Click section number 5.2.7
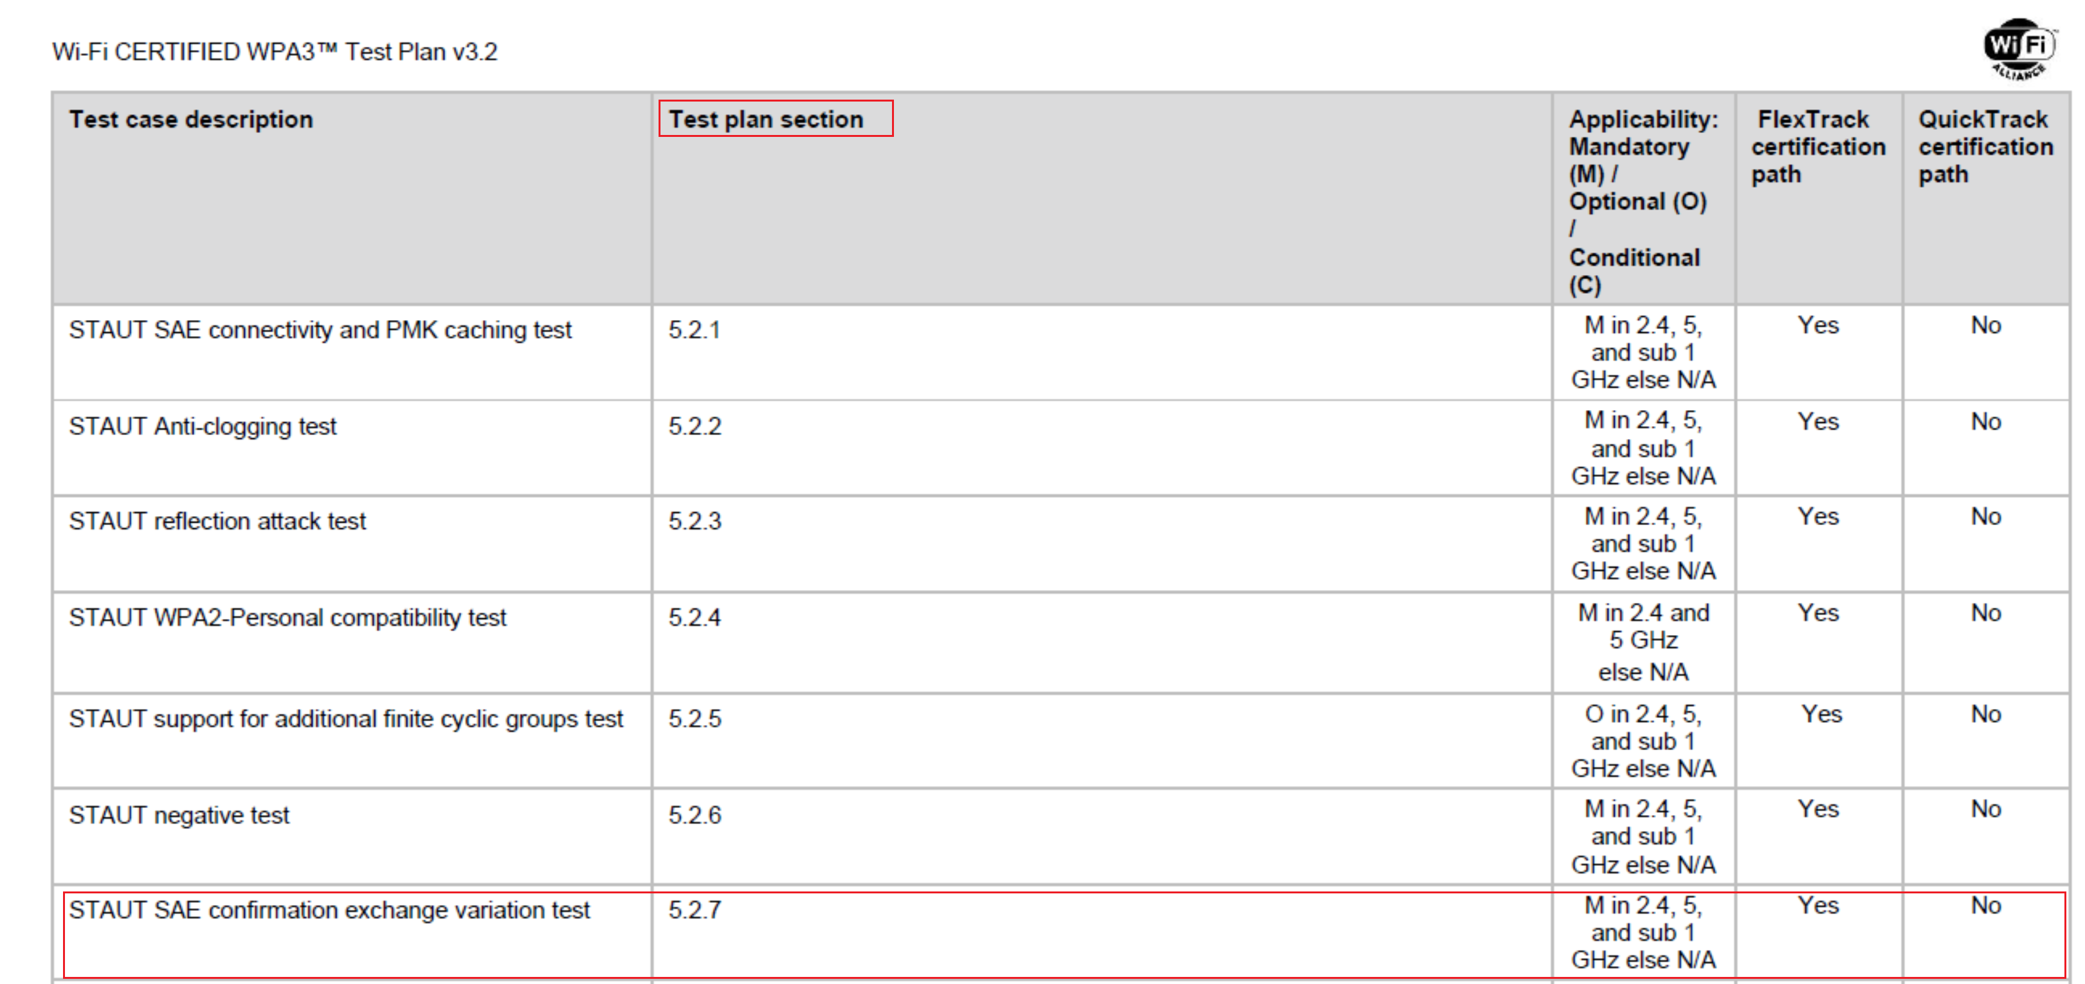 click(x=694, y=910)
